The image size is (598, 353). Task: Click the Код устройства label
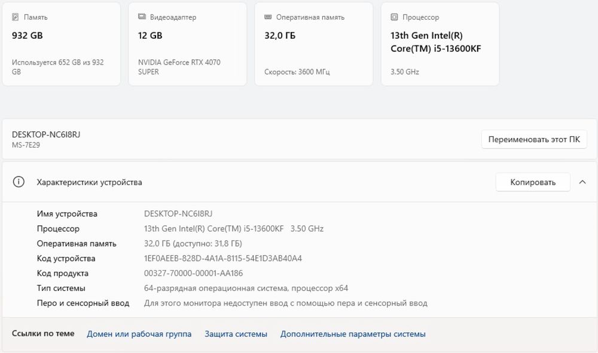tap(66, 259)
